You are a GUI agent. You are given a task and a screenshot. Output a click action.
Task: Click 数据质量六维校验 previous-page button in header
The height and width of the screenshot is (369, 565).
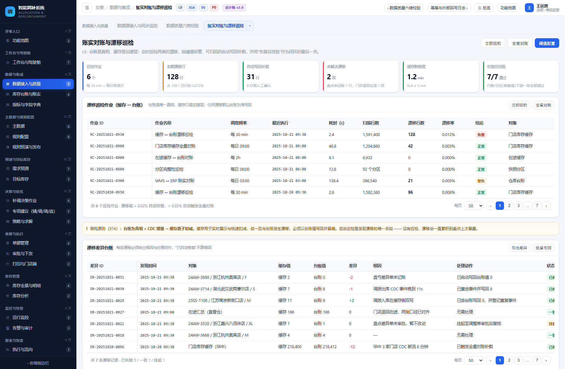click(x=404, y=8)
